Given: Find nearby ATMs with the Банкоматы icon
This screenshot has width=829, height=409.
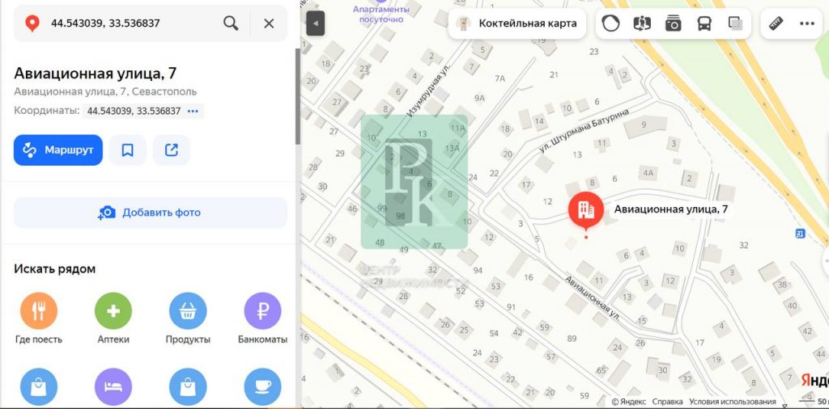Looking at the screenshot, I should coord(262,311).
